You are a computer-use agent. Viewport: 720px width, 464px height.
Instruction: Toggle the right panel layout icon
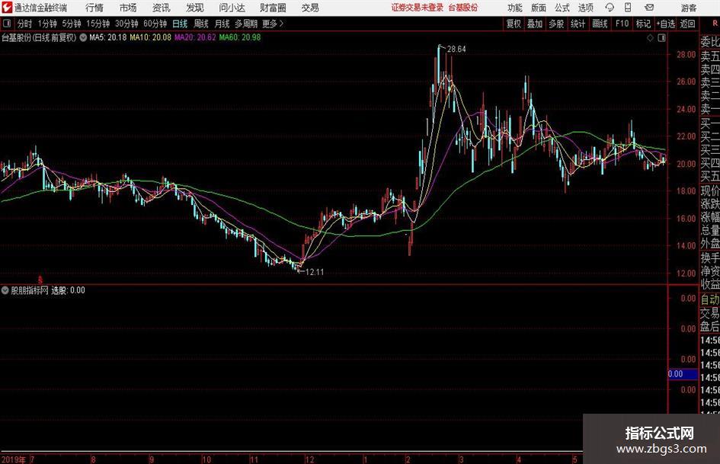(x=661, y=38)
